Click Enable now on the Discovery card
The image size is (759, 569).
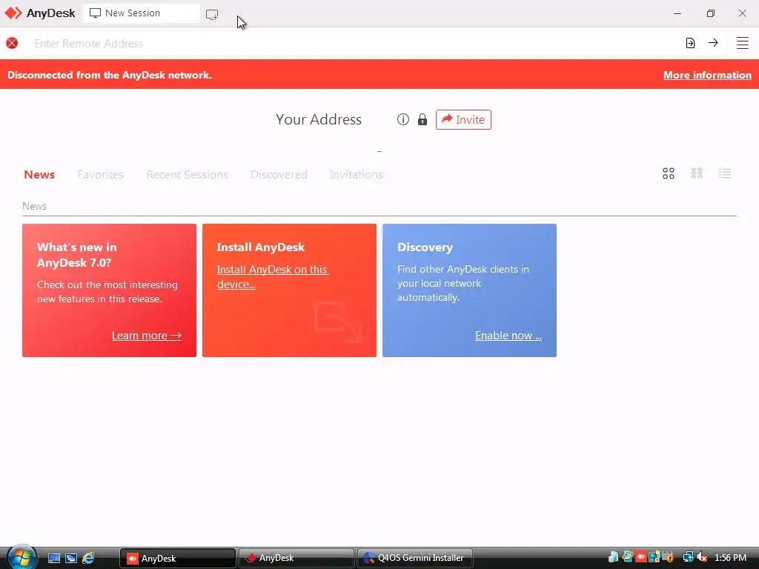508,336
